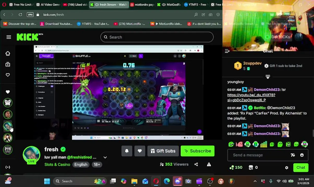Open File Explorer from the taskbar
This screenshot has height=187, width=314.
134,181
